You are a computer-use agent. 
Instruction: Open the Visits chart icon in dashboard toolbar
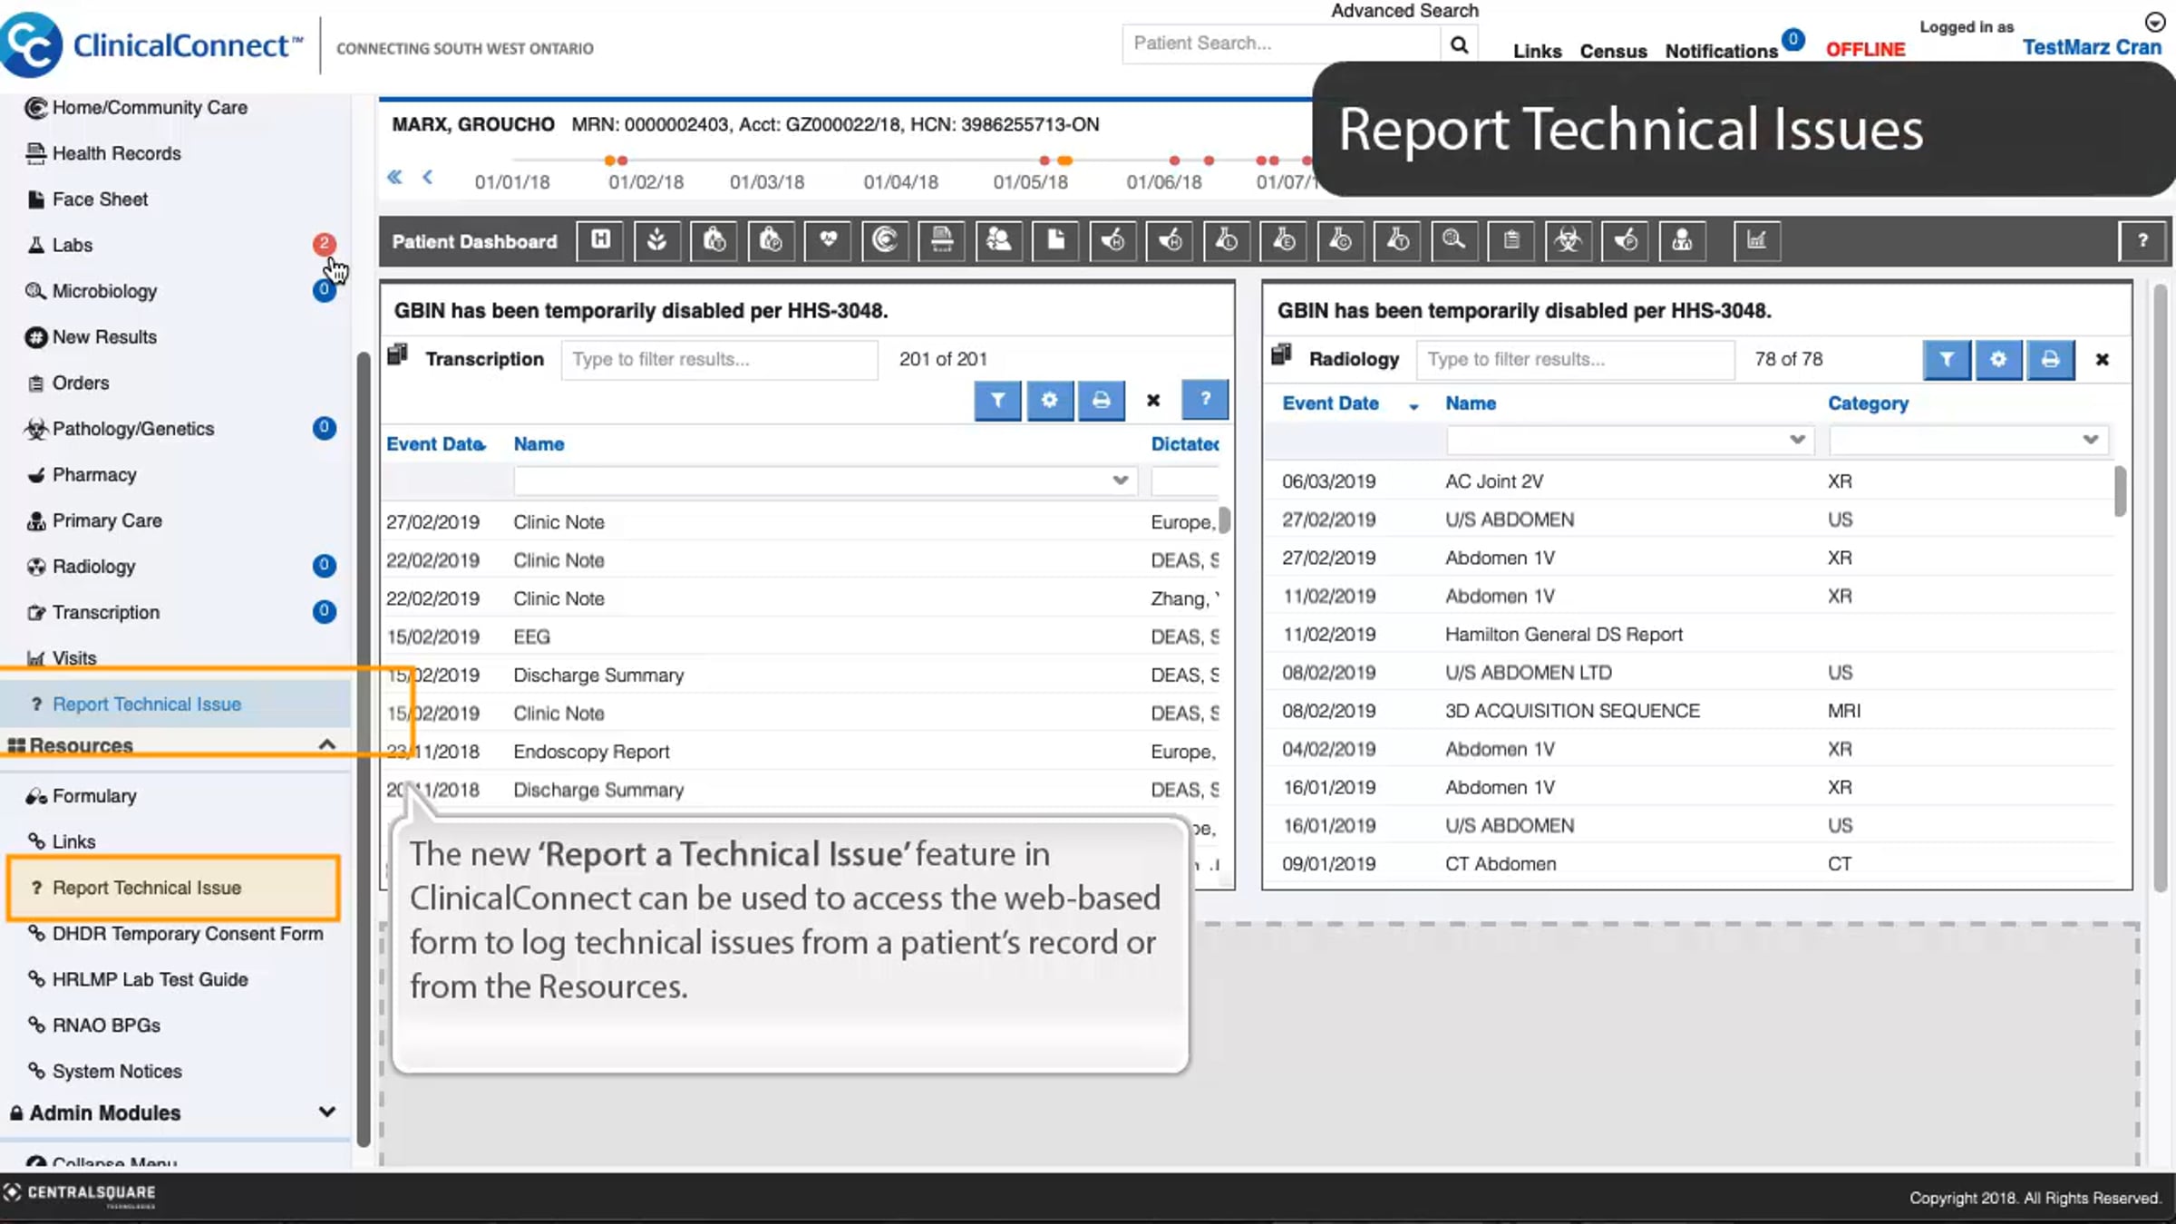click(x=1757, y=240)
